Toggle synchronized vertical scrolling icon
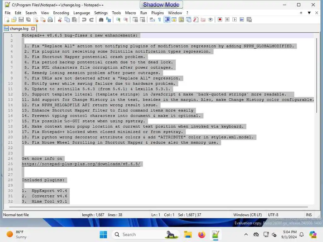The image size is (323, 242). point(135,20)
